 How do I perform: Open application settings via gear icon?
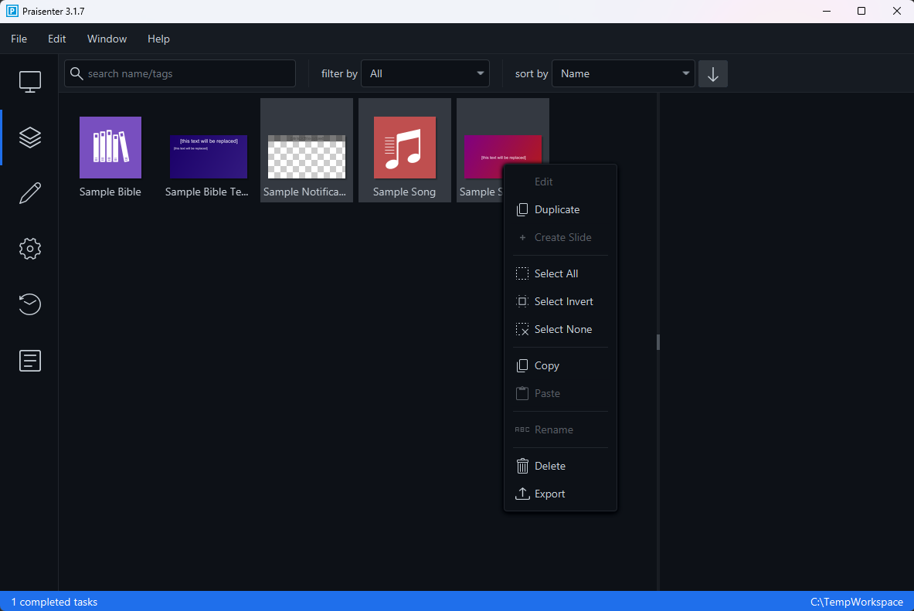pyautogui.click(x=29, y=248)
